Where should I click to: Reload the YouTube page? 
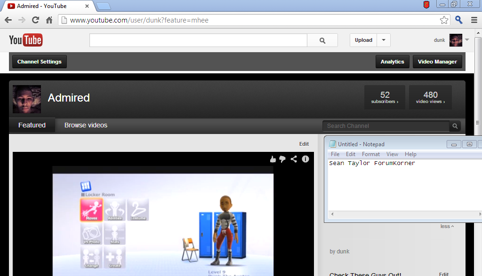[35, 20]
